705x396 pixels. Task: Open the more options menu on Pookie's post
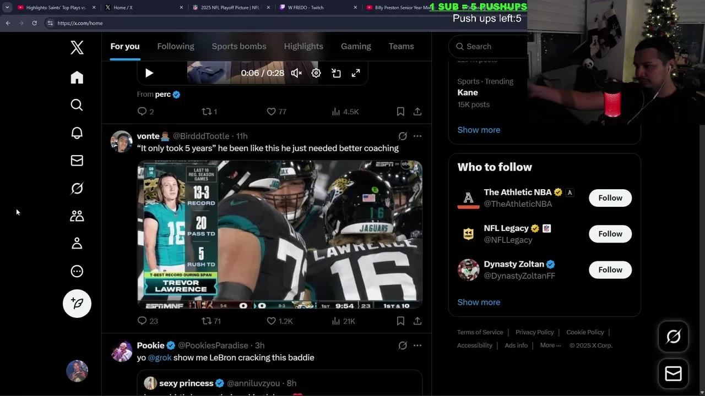pos(417,345)
